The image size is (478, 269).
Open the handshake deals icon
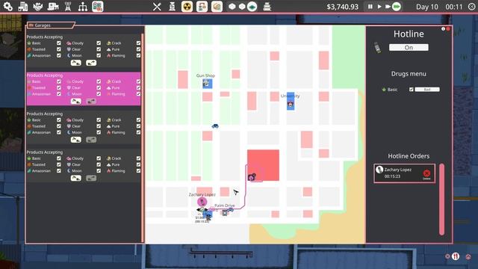click(38, 7)
